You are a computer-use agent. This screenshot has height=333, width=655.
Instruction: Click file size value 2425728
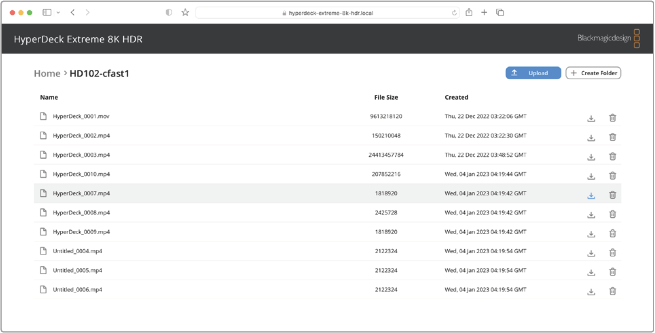coord(386,212)
